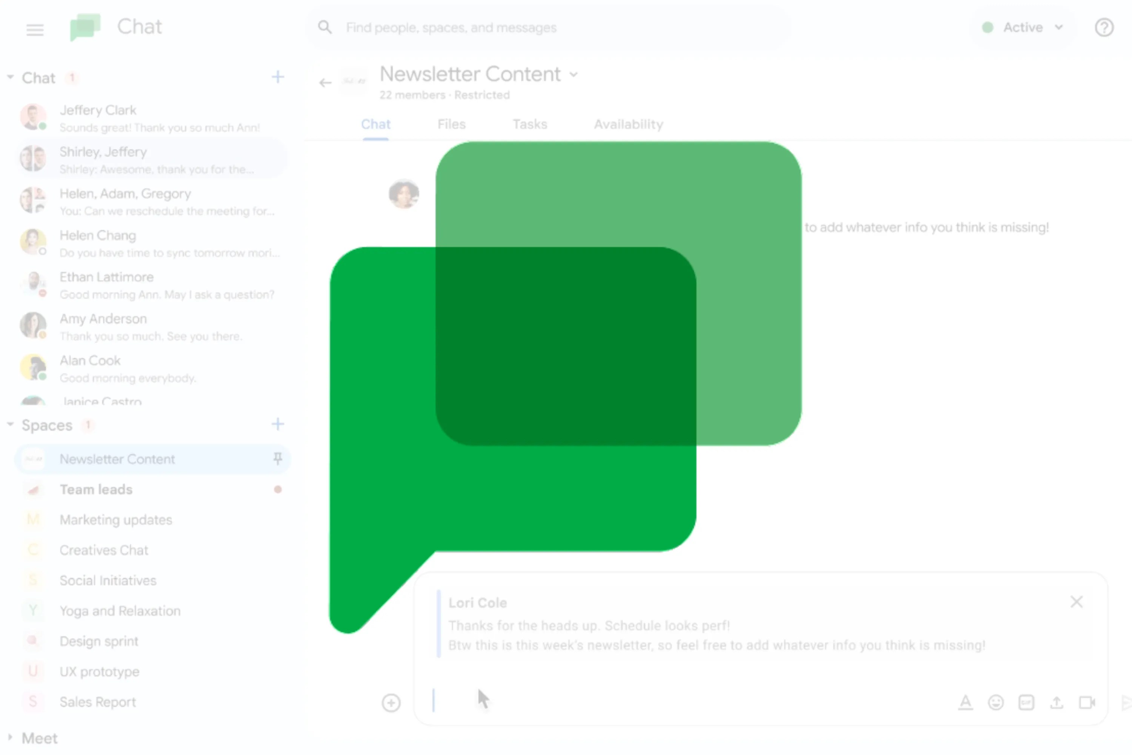Open the Team leads space
The width and height of the screenshot is (1132, 755).
96,489
